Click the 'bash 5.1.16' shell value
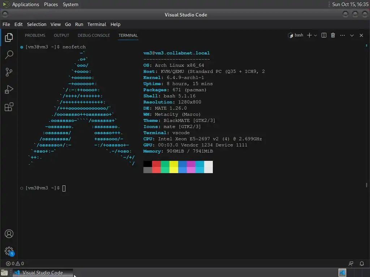This screenshot has height=277, width=370. coord(179,96)
